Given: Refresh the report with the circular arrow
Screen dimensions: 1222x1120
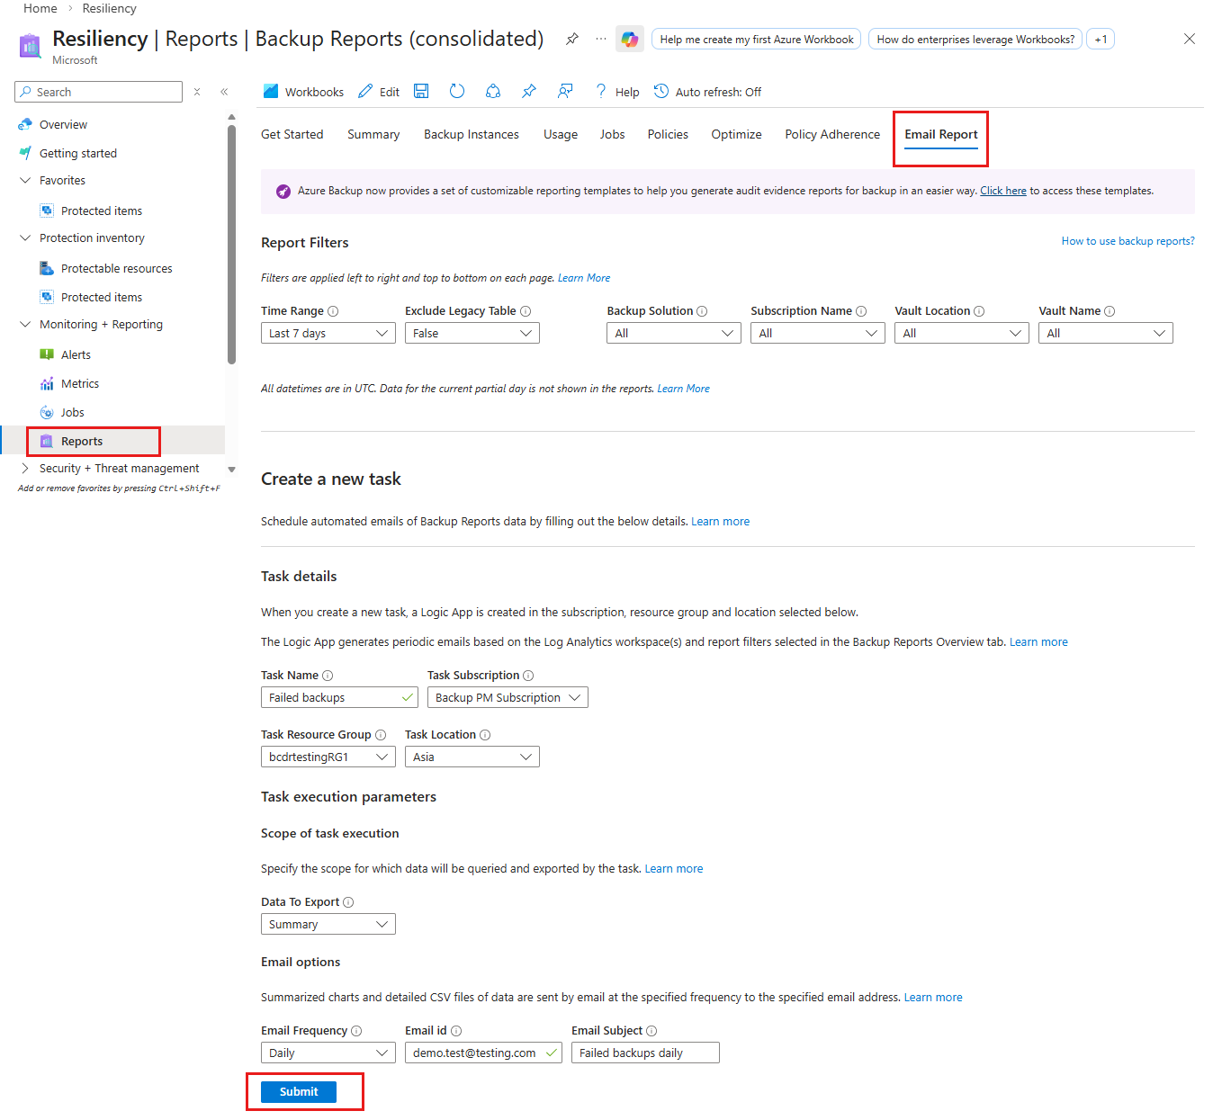Looking at the screenshot, I should (457, 92).
